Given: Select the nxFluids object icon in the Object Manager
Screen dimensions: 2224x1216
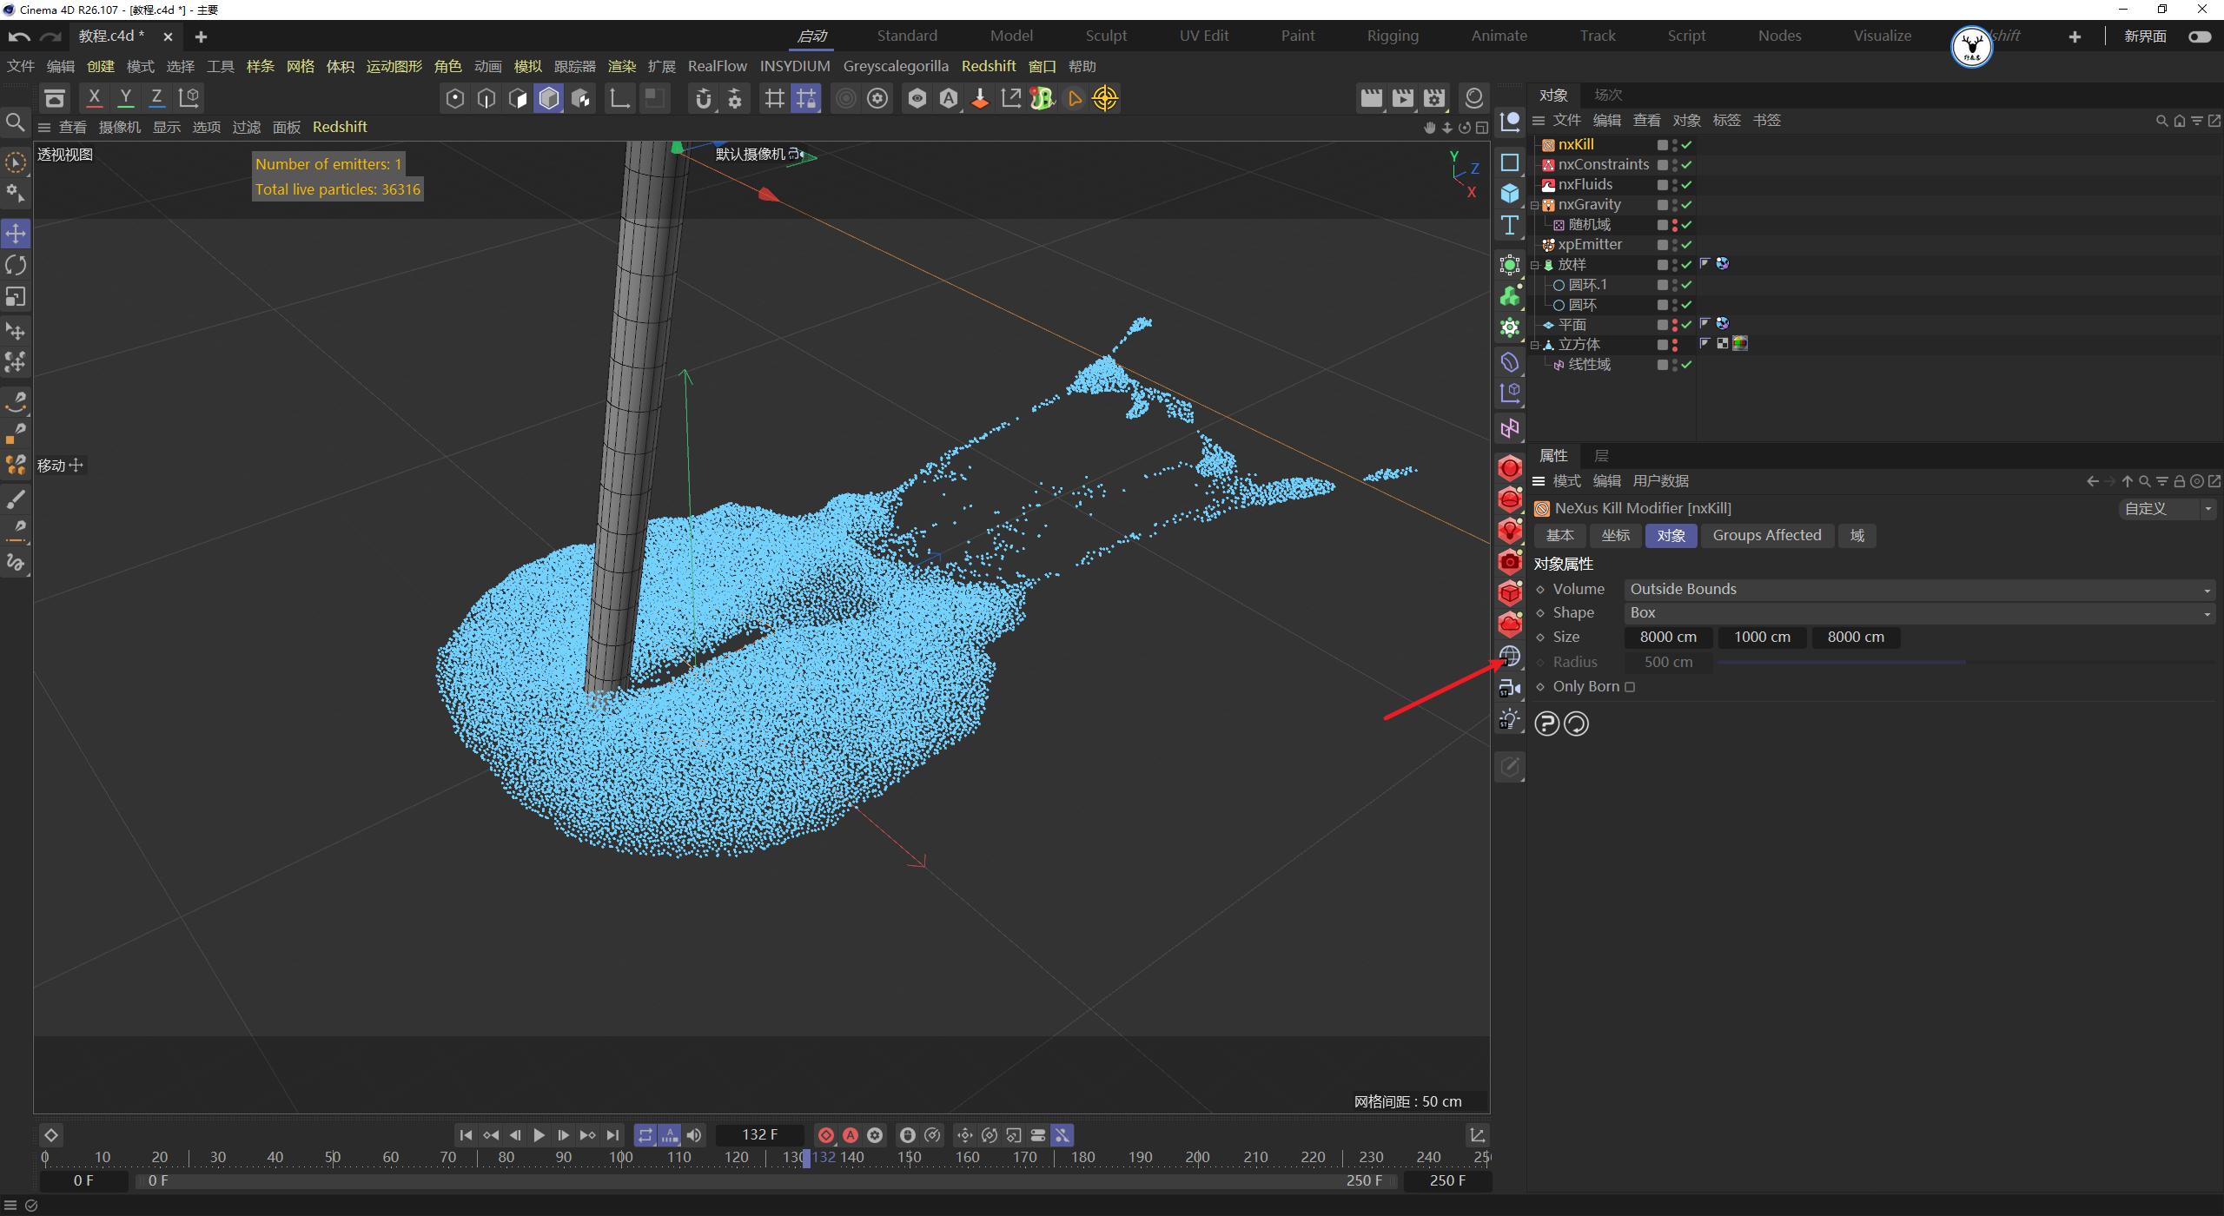Looking at the screenshot, I should [x=1547, y=184].
